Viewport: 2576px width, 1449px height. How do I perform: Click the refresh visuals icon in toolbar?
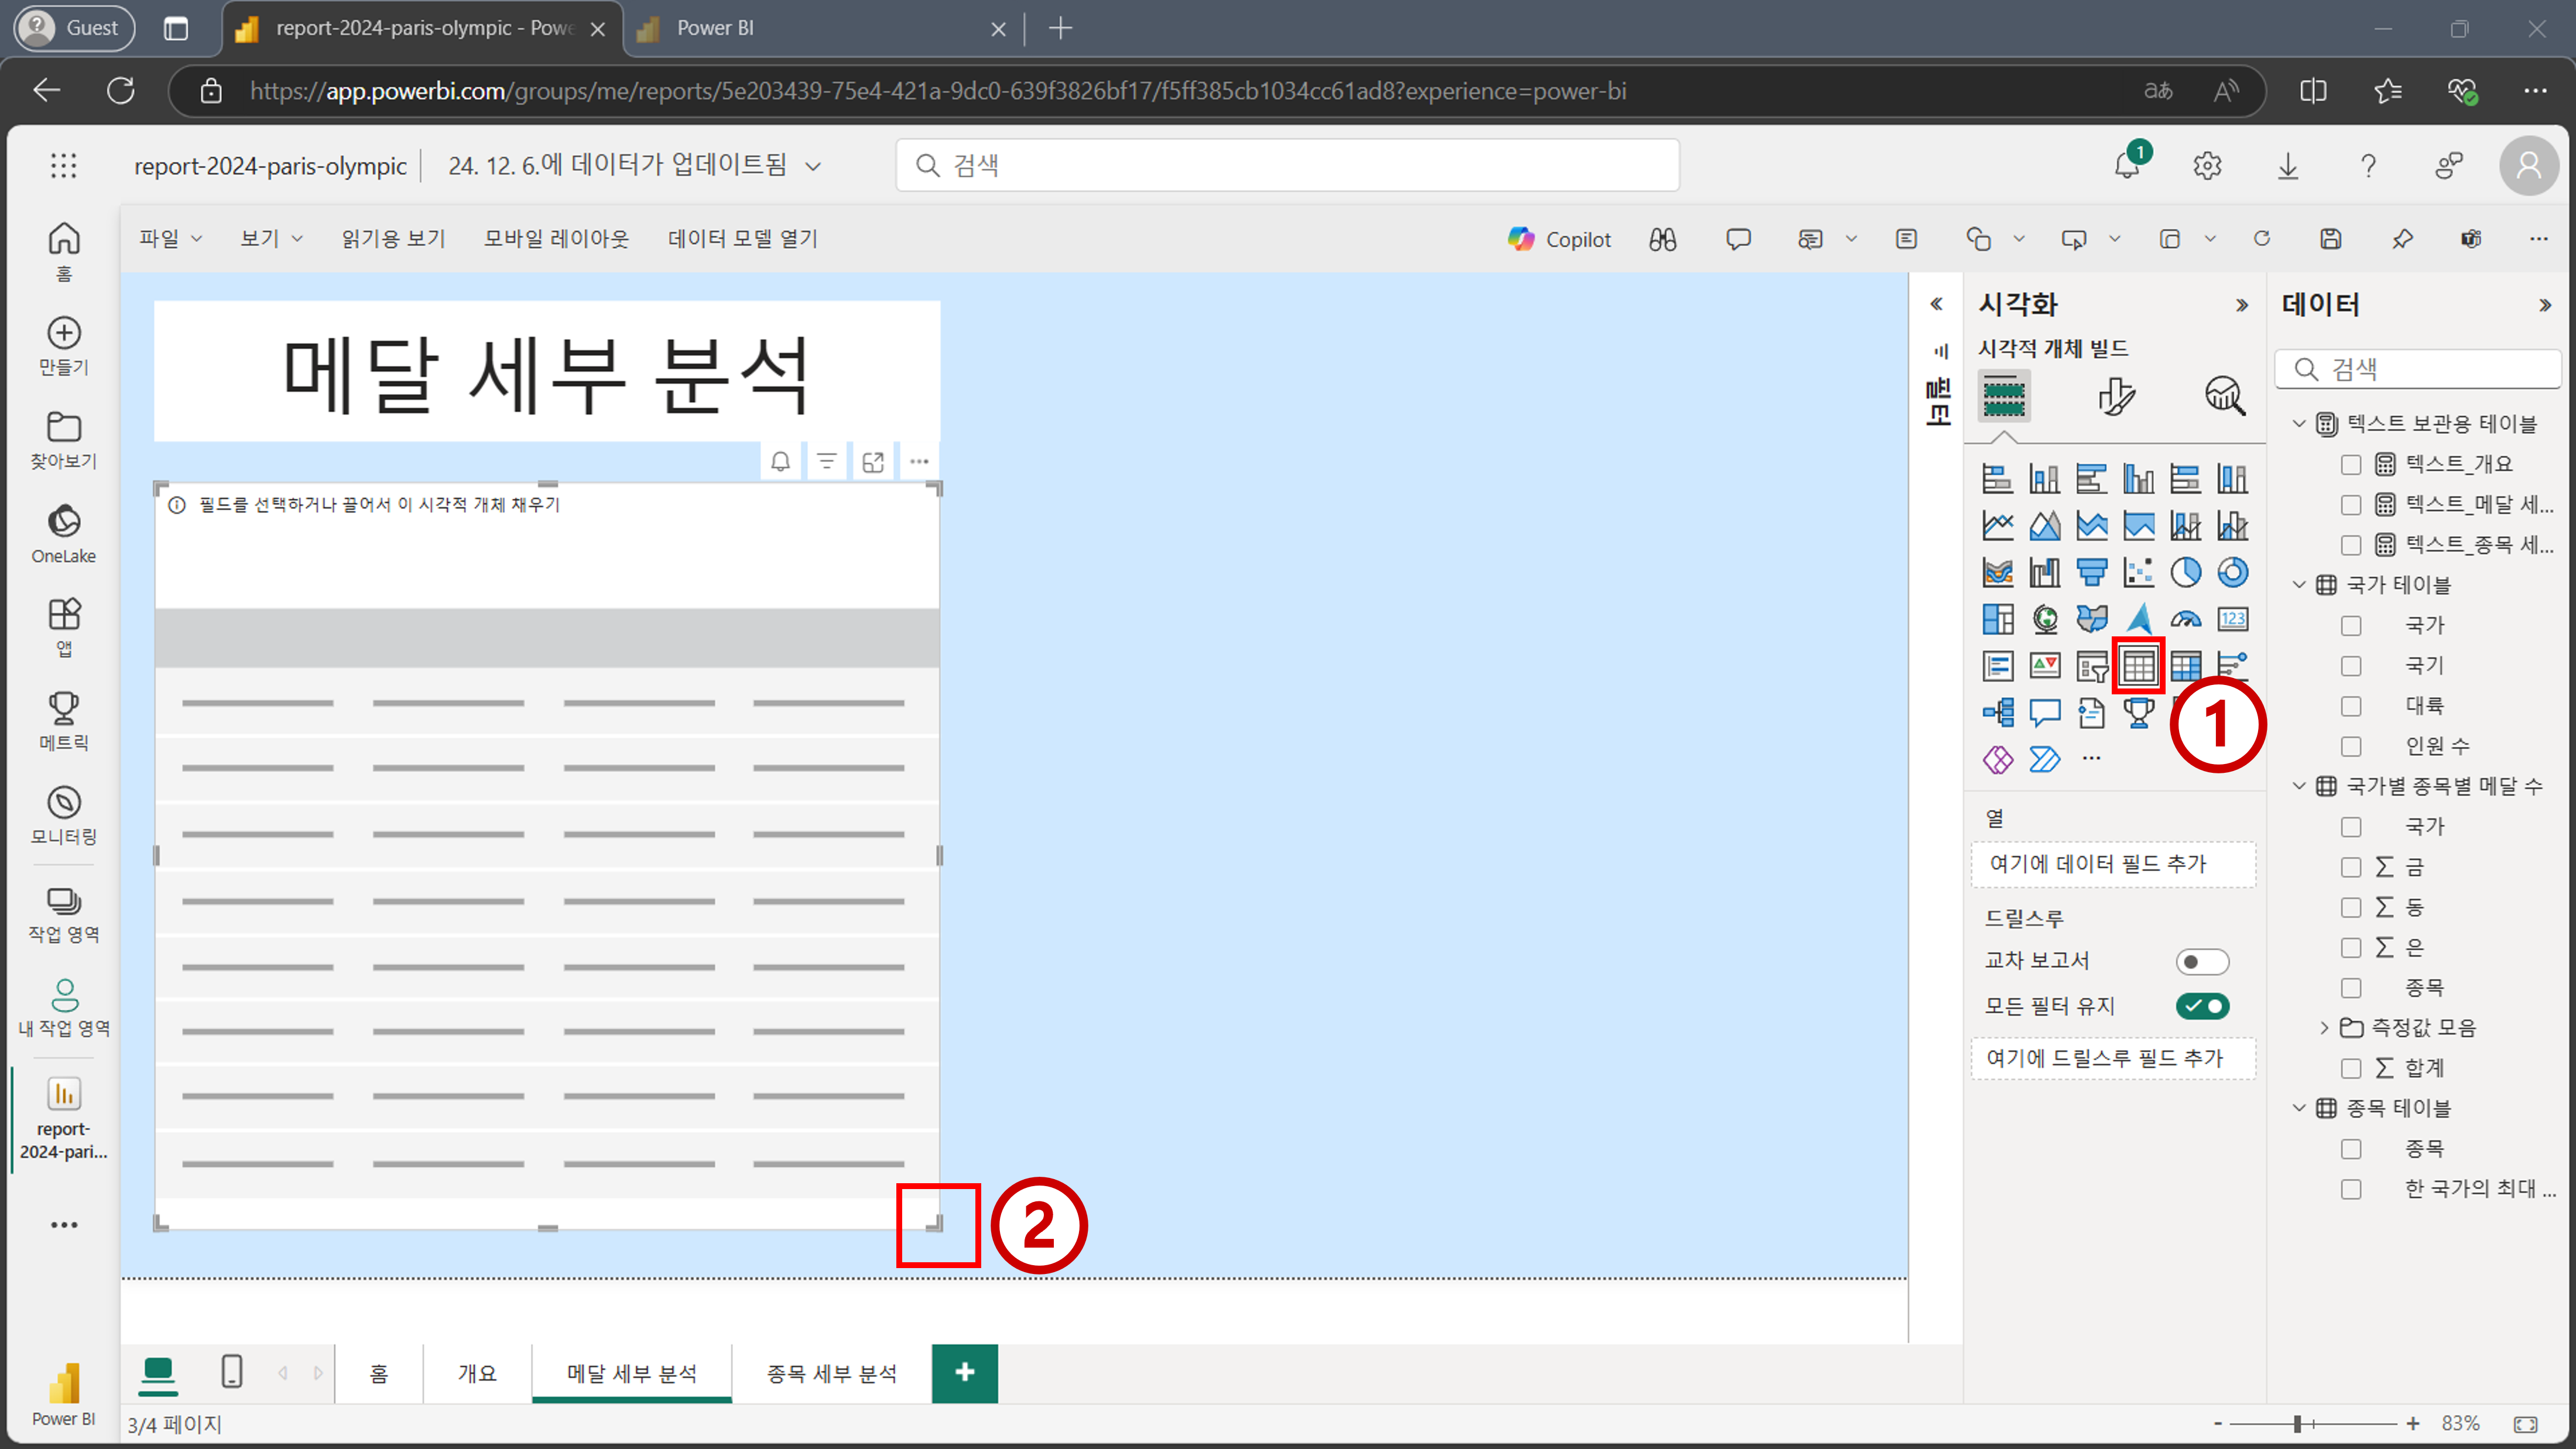[2261, 239]
